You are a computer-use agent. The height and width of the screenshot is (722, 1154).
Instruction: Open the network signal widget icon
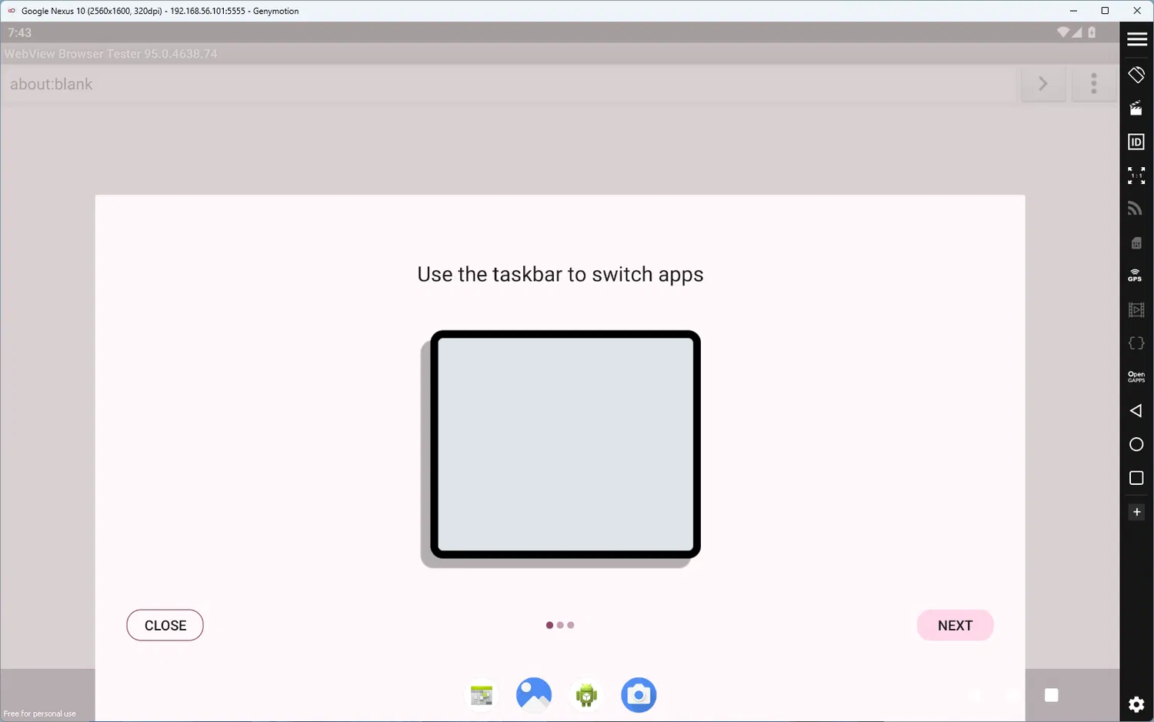click(1136, 209)
